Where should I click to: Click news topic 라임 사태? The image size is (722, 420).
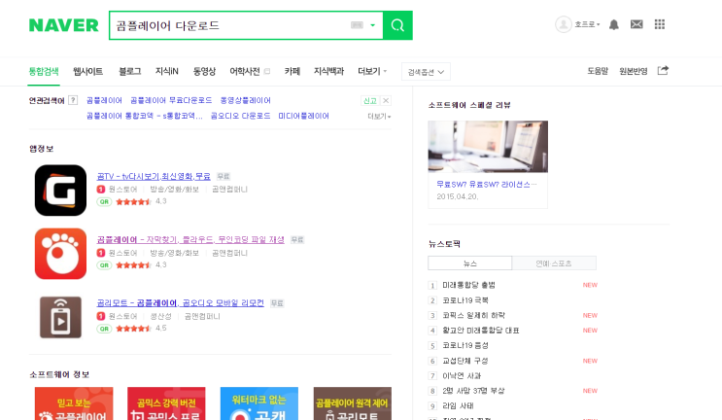(x=458, y=405)
